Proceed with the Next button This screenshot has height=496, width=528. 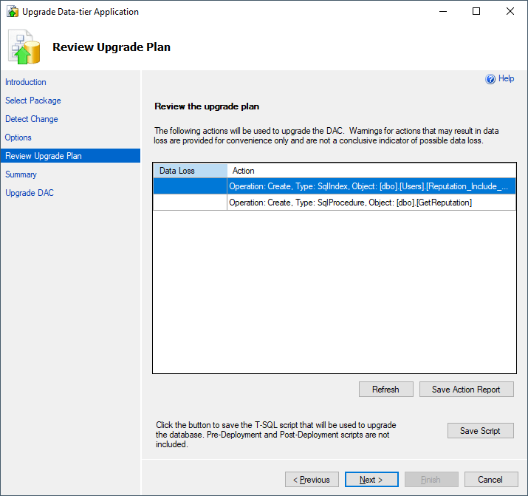[371, 480]
